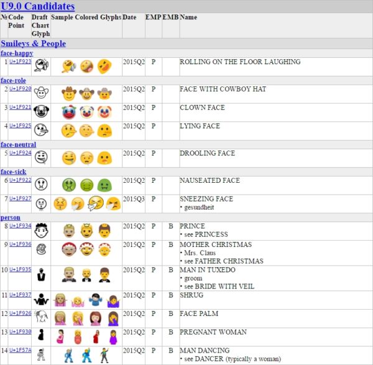Open code point link U+1F937
The image size is (373, 365).
(x=21, y=295)
